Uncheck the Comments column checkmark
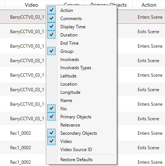 point(51,18)
